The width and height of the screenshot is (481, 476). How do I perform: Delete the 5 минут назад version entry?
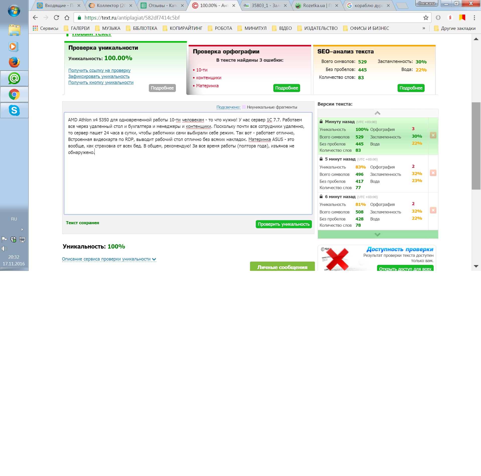[x=433, y=173]
